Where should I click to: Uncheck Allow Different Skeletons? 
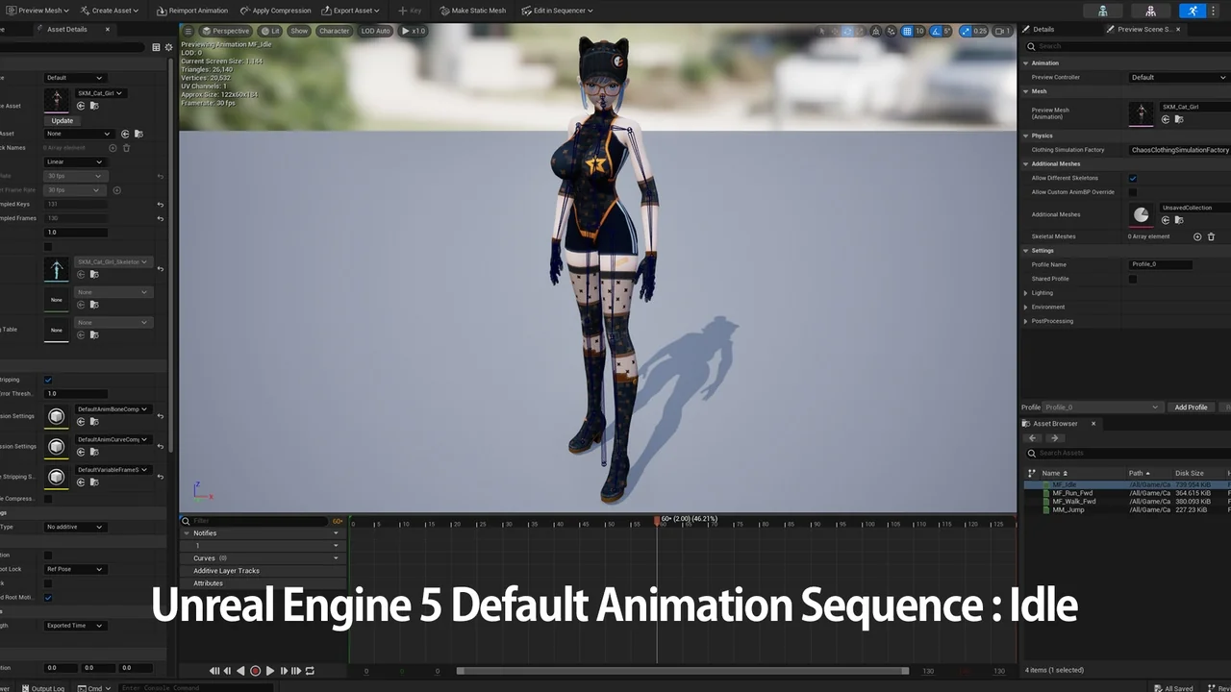click(x=1133, y=178)
